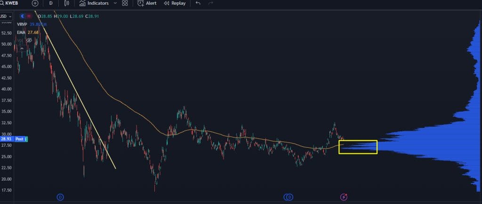Select the yellow descending trend line
The width and height of the screenshot is (482, 204).
(x=75, y=89)
